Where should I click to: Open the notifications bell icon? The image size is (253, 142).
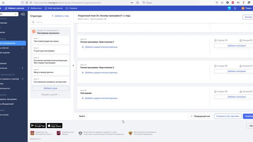pyautogui.click(x=235, y=8)
